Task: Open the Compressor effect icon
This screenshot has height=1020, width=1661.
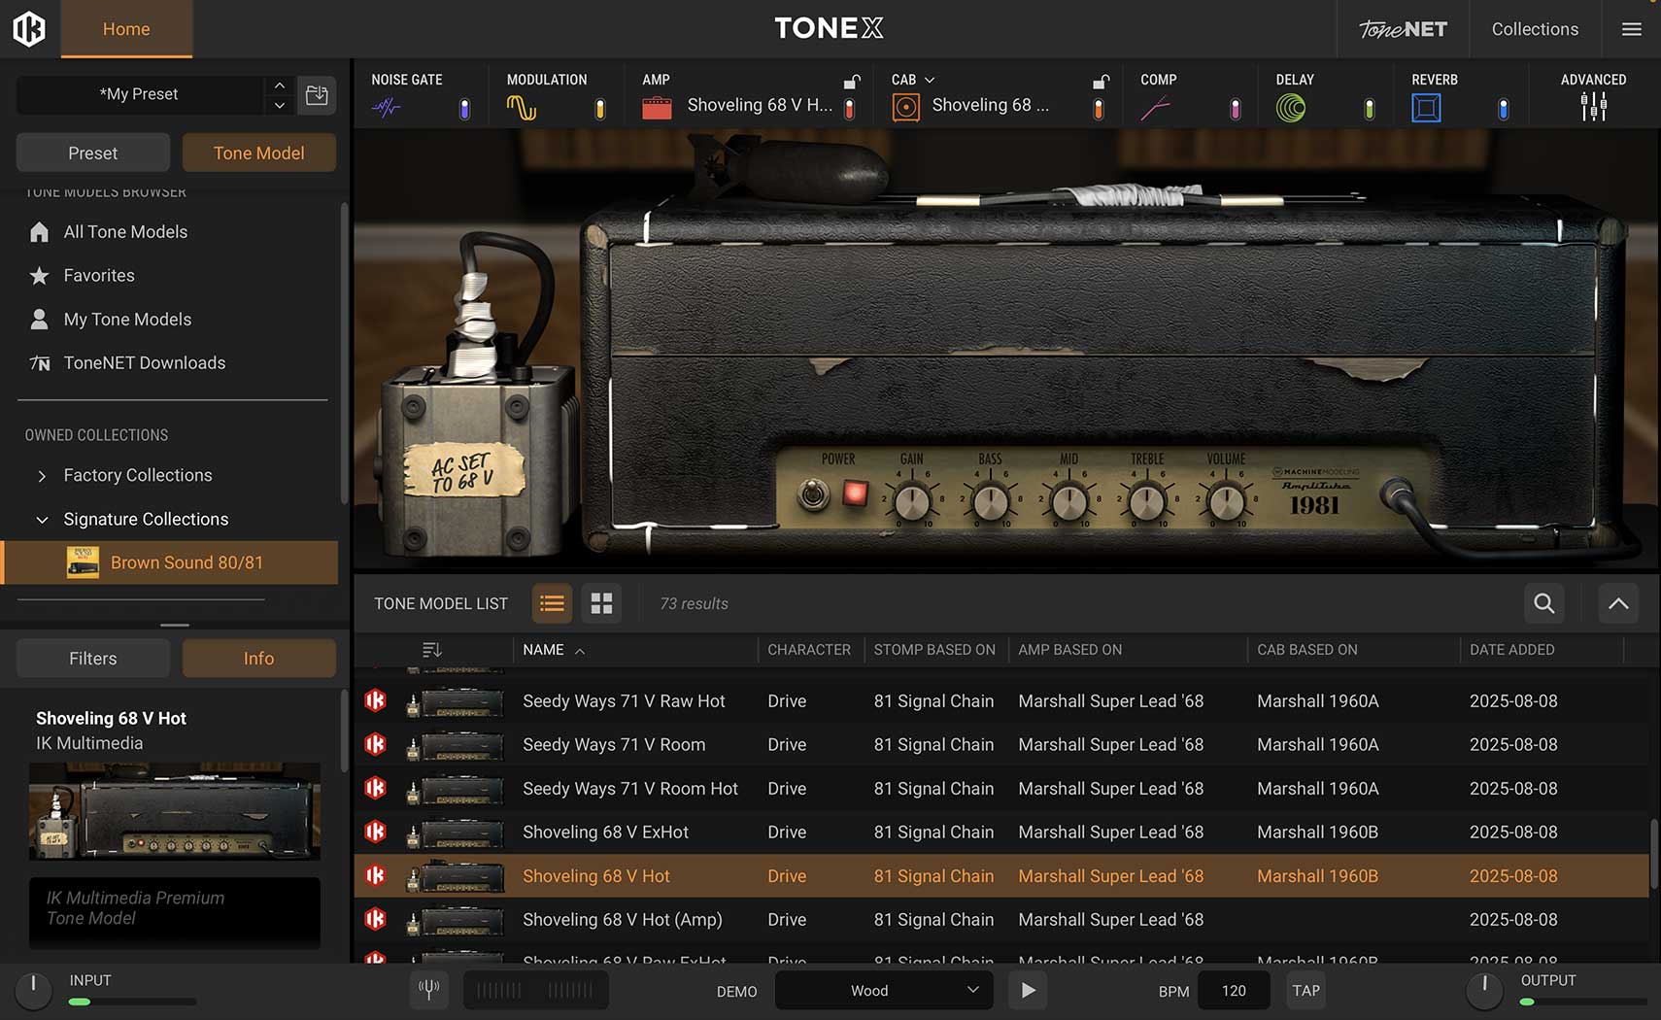Action: [1155, 108]
